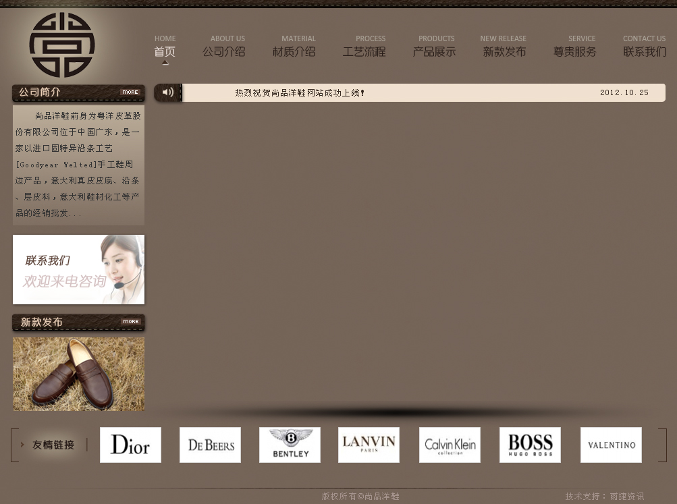Click the Calvin Klein logo
Screen dimensions: 677x504
coord(450,445)
